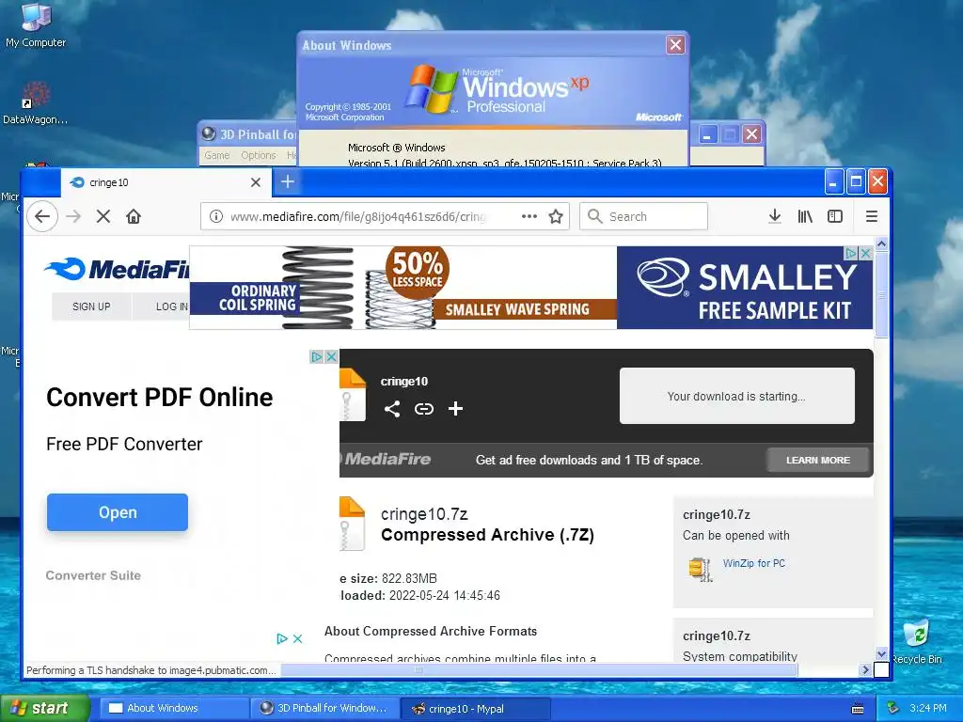Open the Library icon in toolbar
963x722 pixels.
coord(805,216)
